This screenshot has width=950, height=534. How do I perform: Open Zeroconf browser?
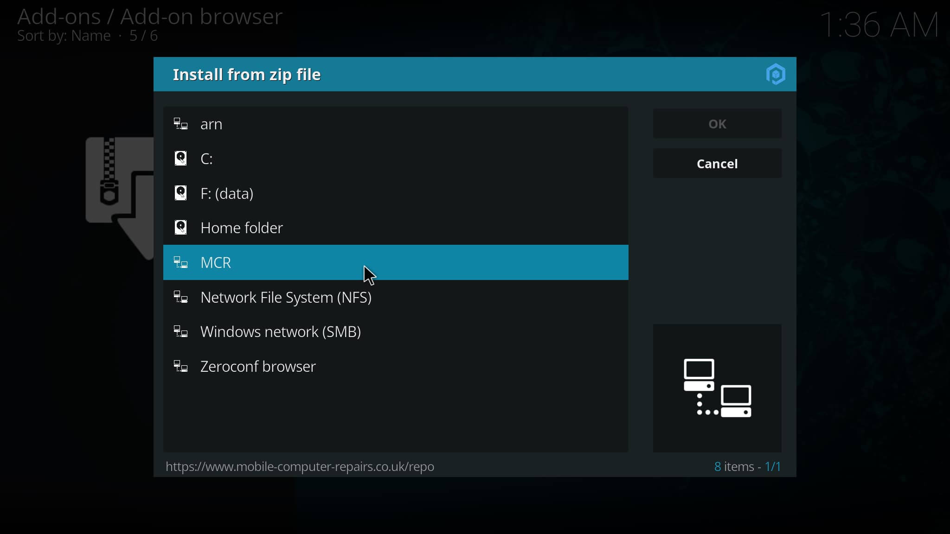pos(396,366)
